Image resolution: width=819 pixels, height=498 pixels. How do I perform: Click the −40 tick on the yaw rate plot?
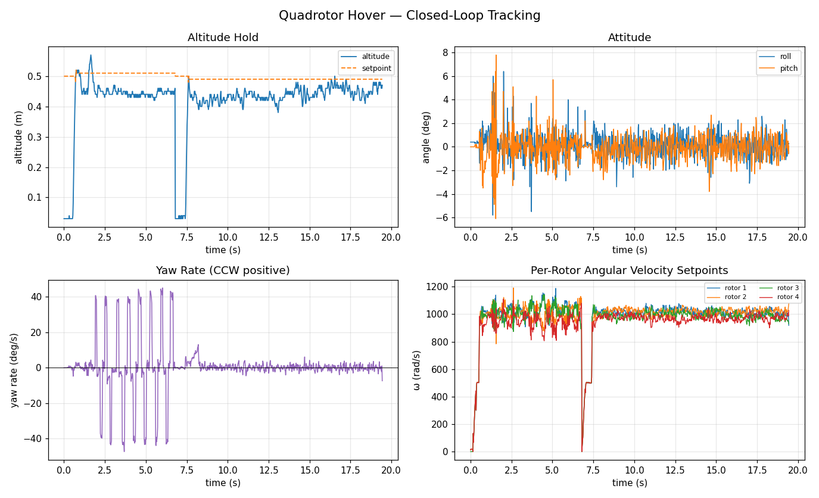[32, 439]
